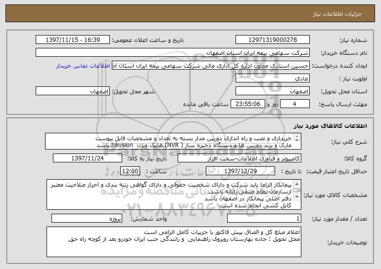Open the اطلاعات تماس خریدار link
Screen dimensions: 381x269
pyautogui.click(x=83, y=66)
